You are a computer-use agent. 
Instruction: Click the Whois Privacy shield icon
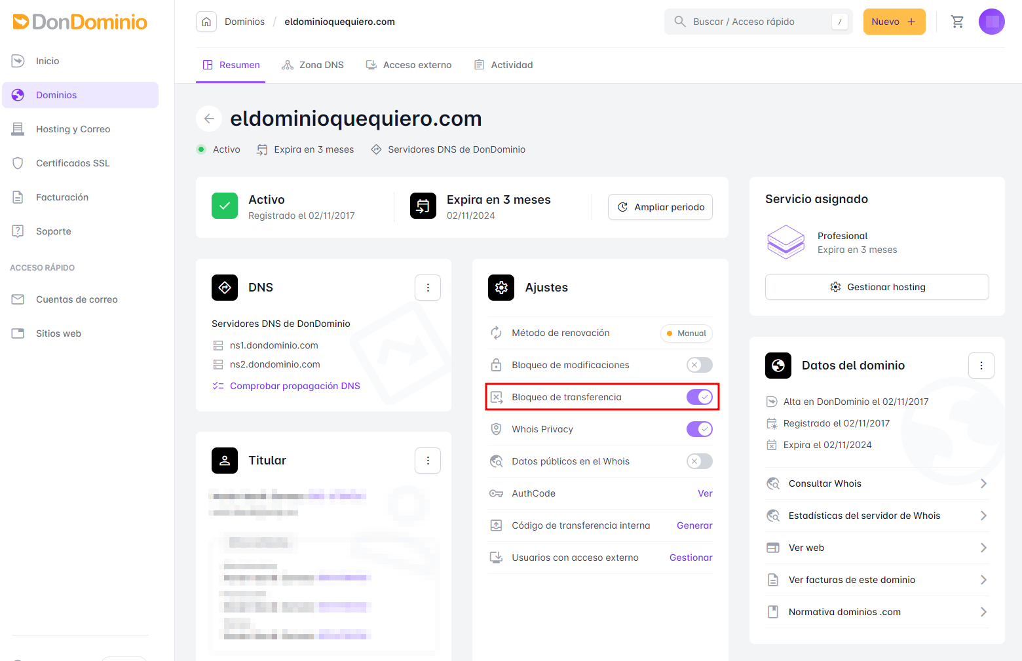coord(497,429)
